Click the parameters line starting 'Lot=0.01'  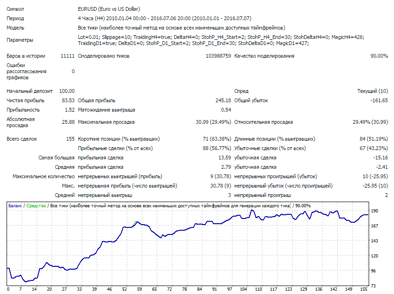(x=221, y=37)
